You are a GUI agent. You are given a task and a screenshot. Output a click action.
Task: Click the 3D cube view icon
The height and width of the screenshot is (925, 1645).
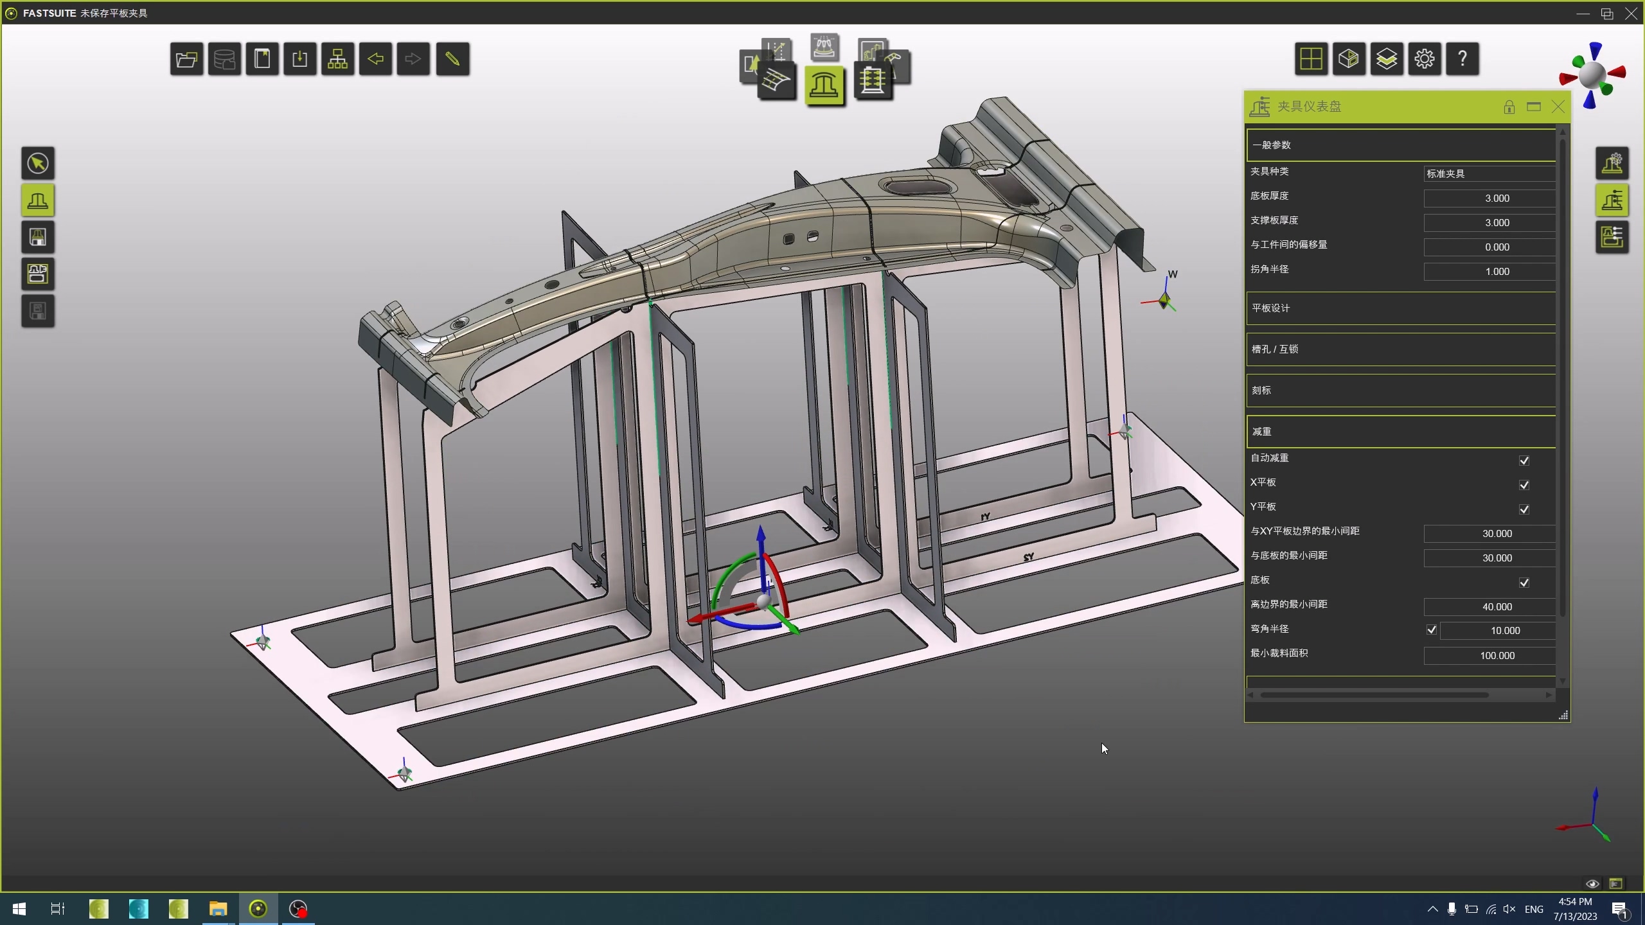coord(1348,59)
